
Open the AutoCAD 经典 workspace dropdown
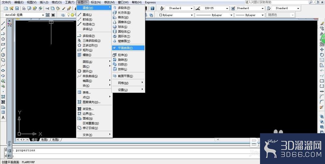[43, 15]
